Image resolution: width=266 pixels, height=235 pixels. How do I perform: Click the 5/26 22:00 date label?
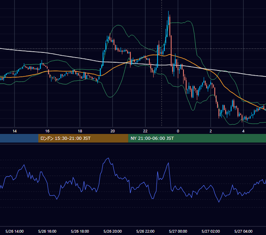click(x=146, y=231)
